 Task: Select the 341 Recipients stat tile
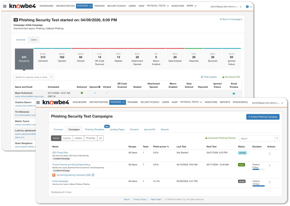[x=24, y=59]
